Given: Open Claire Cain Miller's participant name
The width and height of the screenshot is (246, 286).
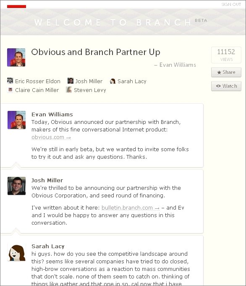Looking at the screenshot, I should click(x=37, y=90).
